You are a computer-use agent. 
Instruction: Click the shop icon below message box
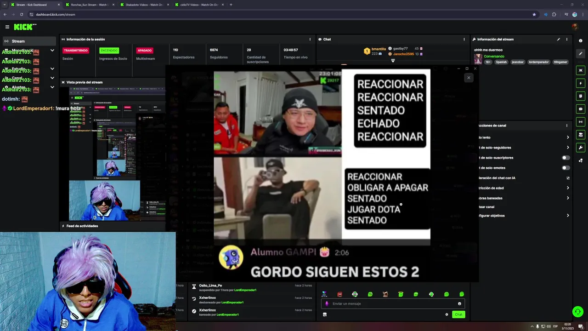325,314
